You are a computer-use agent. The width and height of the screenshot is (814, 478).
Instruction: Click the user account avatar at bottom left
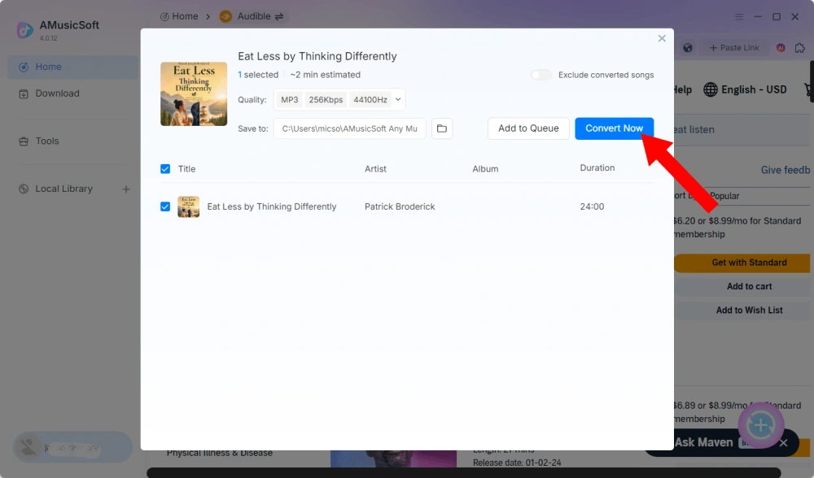coord(28,447)
